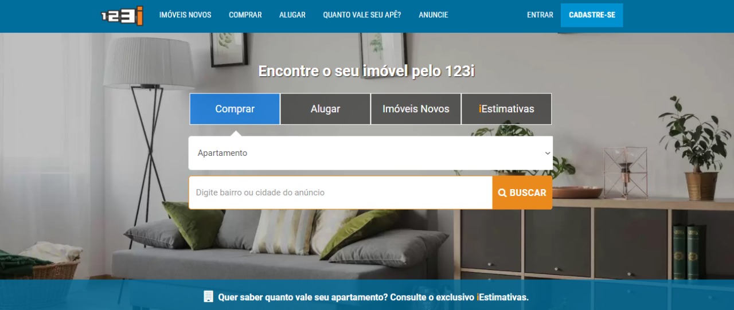This screenshot has width=734, height=310.
Task: Focus the bairro ou cidade search field
Action: coord(341,193)
